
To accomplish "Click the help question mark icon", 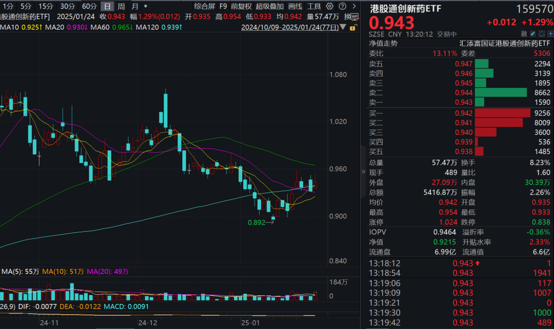I will click(343, 6).
